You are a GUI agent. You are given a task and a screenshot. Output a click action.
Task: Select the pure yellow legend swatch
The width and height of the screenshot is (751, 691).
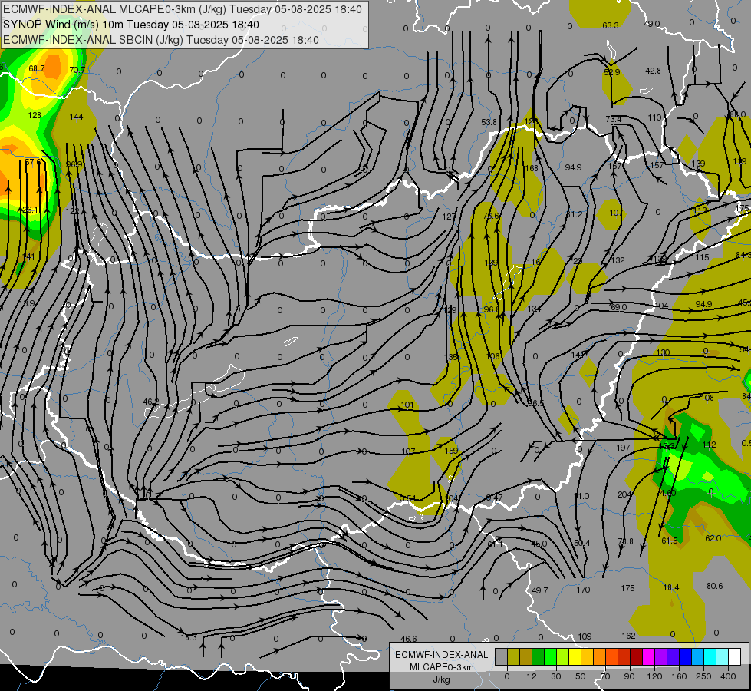pyautogui.click(x=575, y=656)
